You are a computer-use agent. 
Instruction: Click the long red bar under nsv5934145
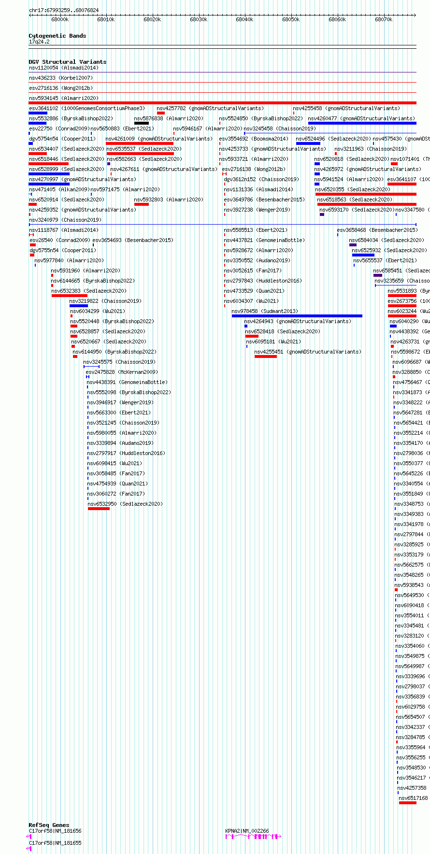click(222, 103)
